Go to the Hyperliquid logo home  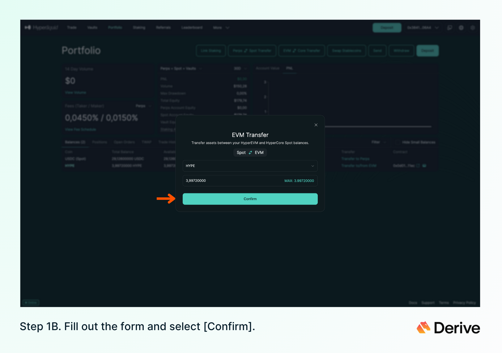41,28
